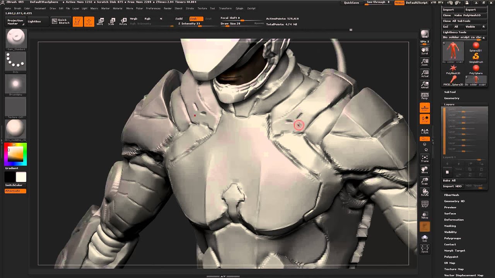Open the Render menu
Screen dimensions: 495x278
click(167, 8)
